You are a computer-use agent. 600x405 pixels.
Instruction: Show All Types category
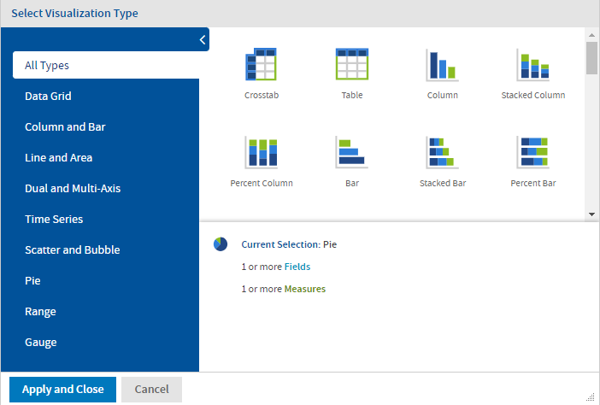106,65
